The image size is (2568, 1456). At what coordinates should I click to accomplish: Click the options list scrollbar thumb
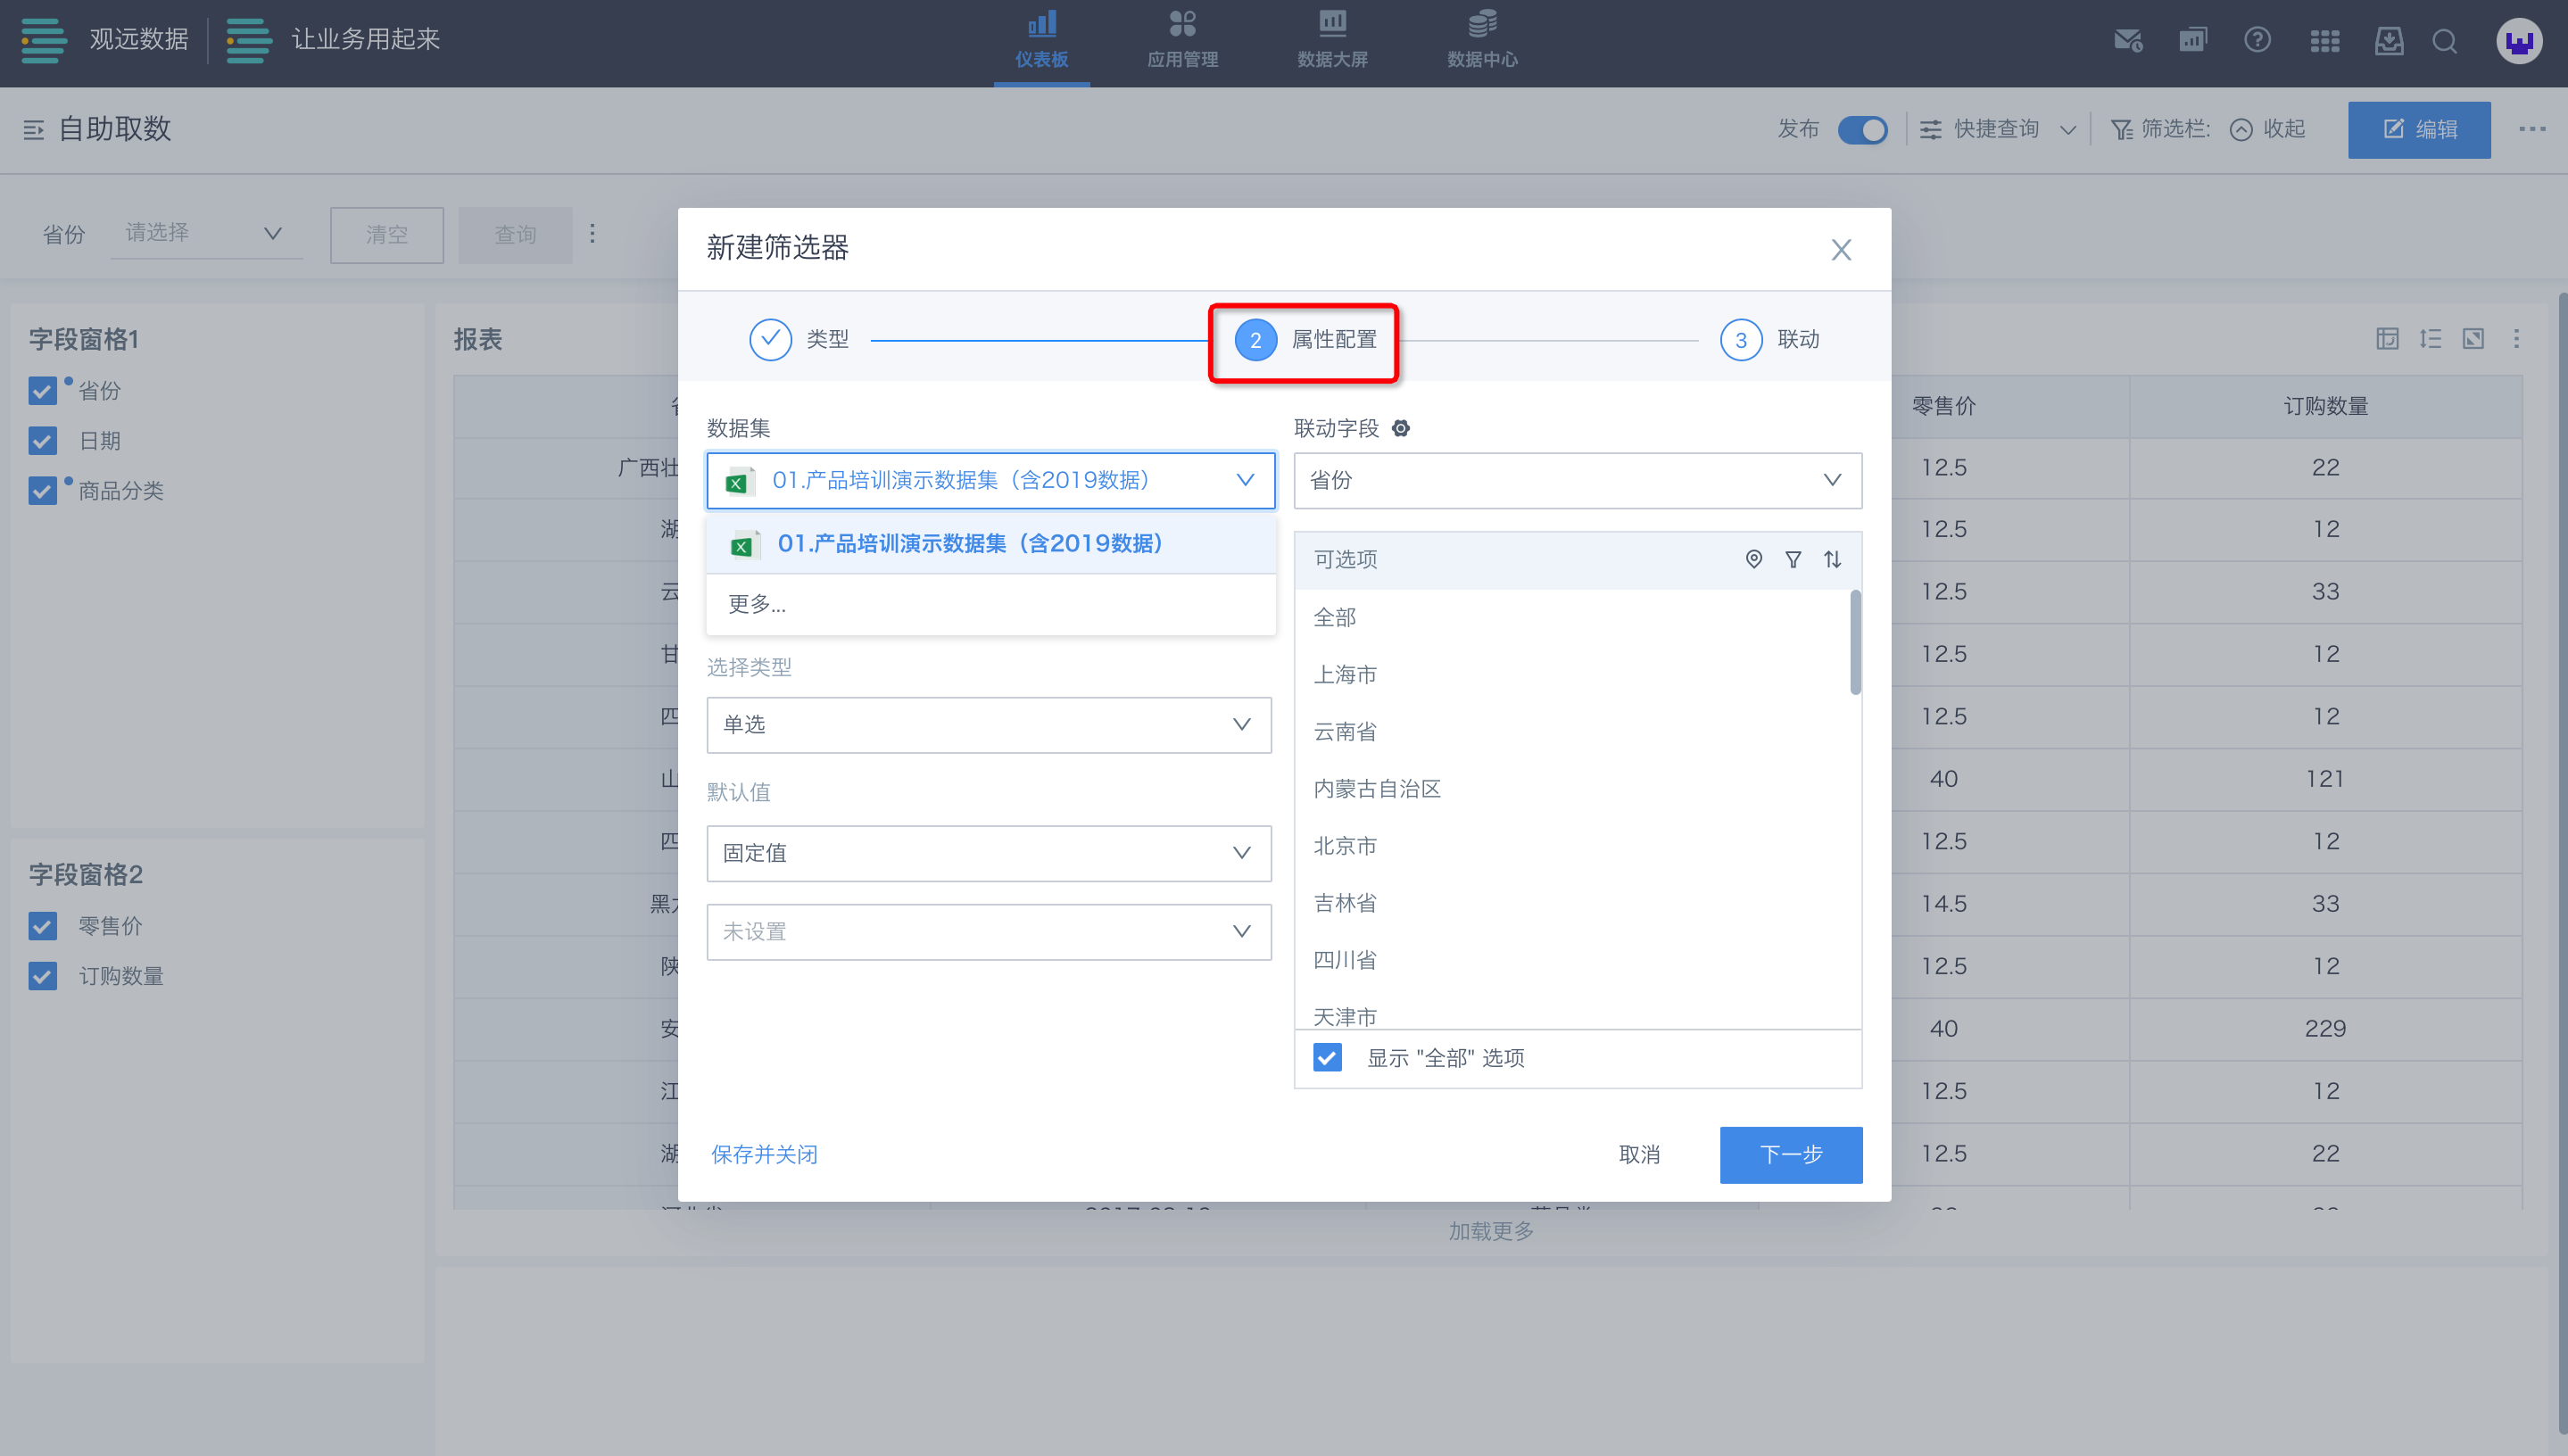coord(1855,643)
